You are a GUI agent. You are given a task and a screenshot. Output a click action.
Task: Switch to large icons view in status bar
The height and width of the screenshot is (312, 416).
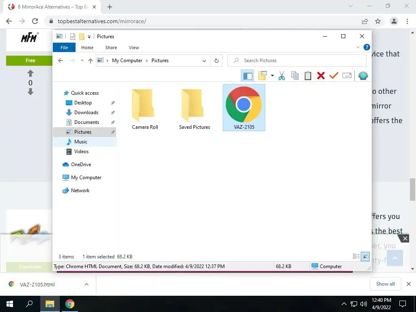click(365, 256)
